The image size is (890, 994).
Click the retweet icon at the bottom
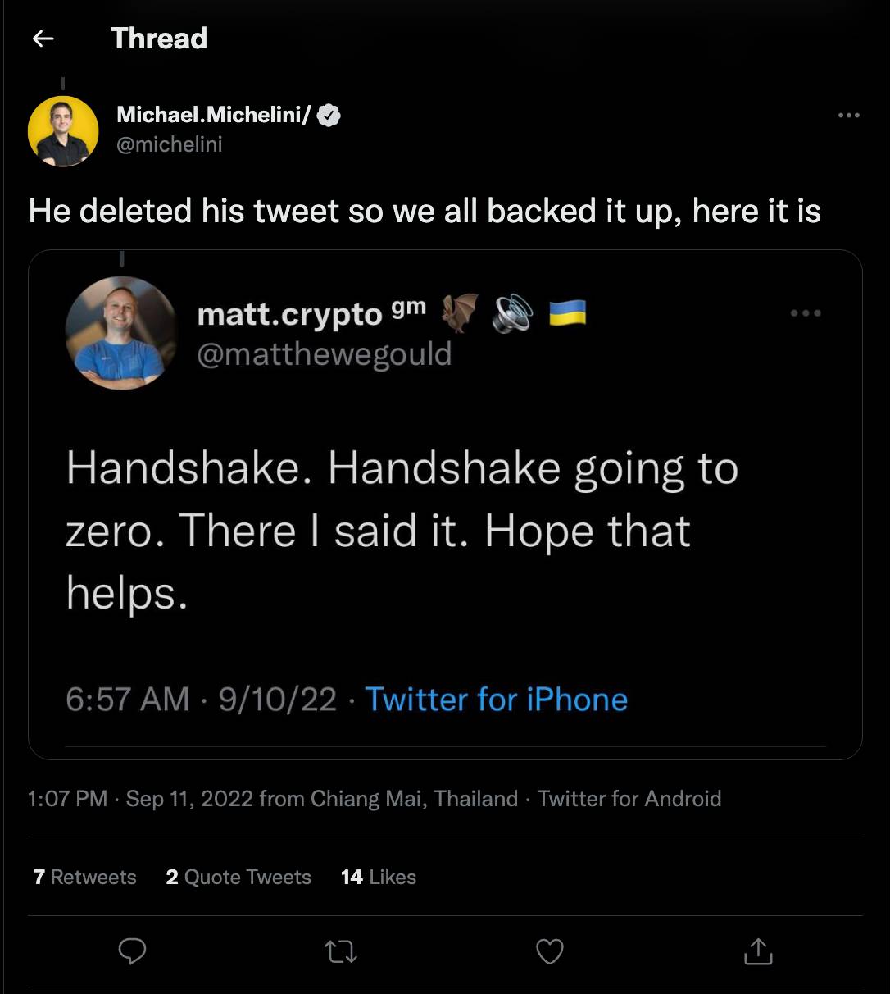coord(340,951)
